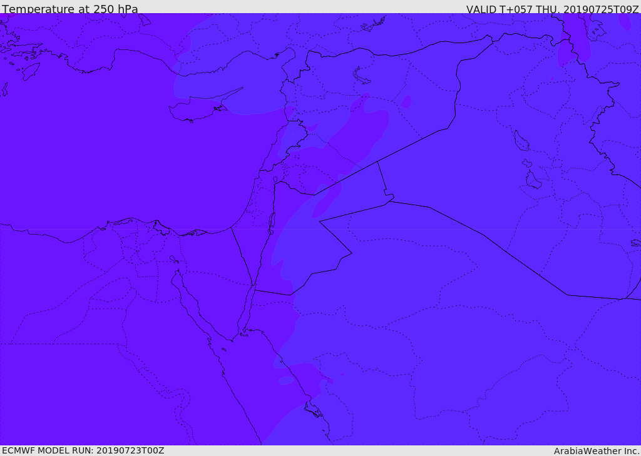Click the 'ECMWF MODEL RUN: 20190723T00Z' footer text
This screenshot has width=641, height=456.
pos(83,450)
